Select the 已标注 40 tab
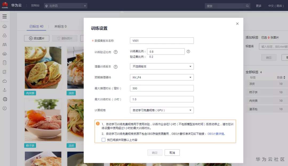This screenshot has height=166, width=288. [36, 26]
